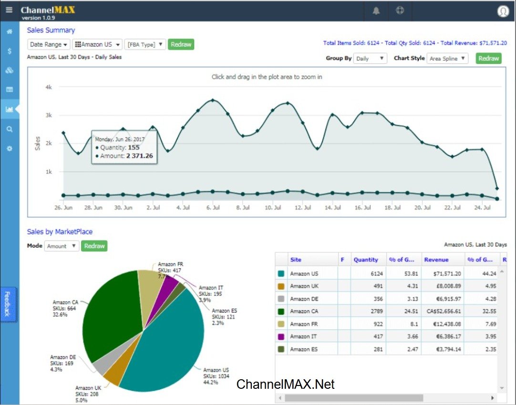Open the Mode dropdown in Sales by MarketPlace
The image size is (516, 405).
(x=62, y=246)
